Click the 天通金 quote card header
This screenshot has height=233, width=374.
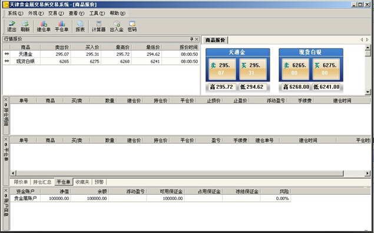(237, 52)
